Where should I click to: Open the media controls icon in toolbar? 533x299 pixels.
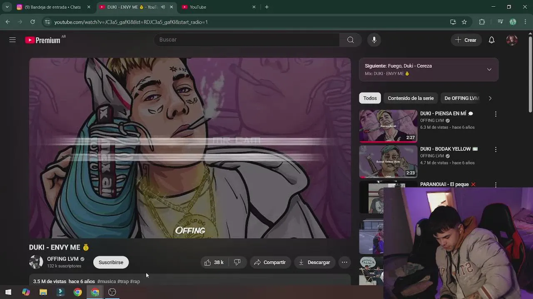pos(501,22)
